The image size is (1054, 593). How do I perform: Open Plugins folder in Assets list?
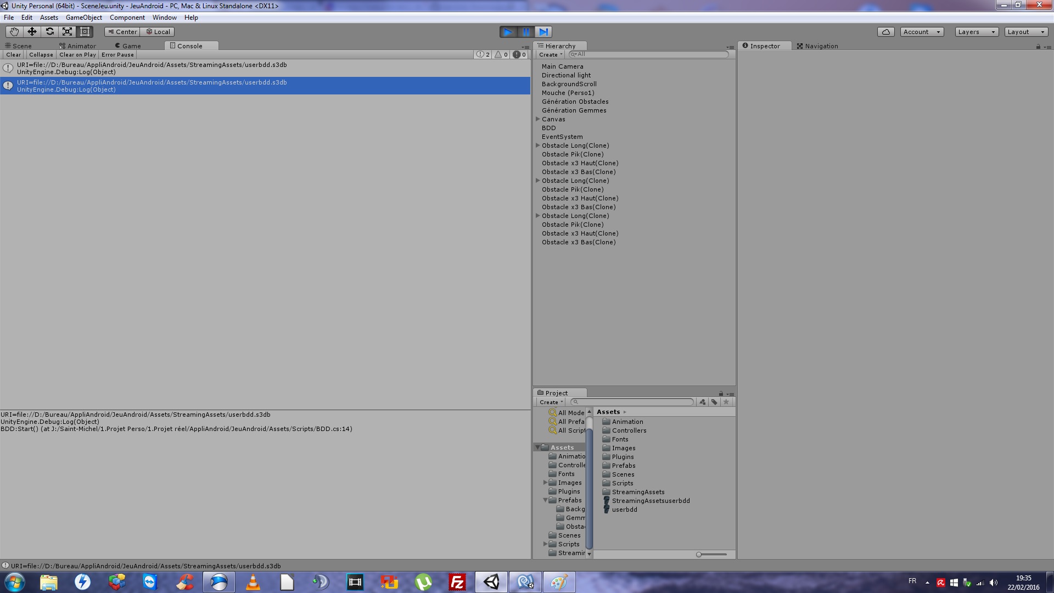click(x=618, y=457)
